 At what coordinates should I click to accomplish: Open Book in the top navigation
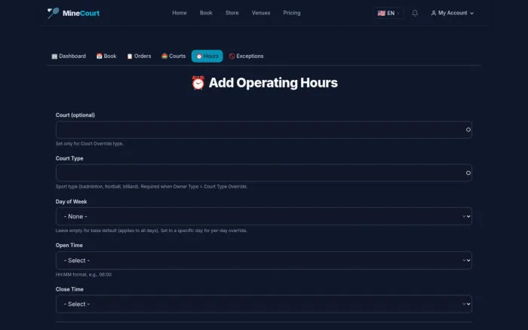point(206,13)
